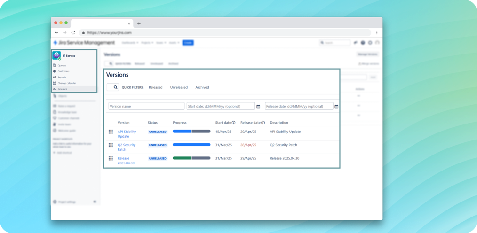This screenshot has width=477, height=233.
Task: Click Q2 Security Patch progress bar
Action: pos(191,145)
